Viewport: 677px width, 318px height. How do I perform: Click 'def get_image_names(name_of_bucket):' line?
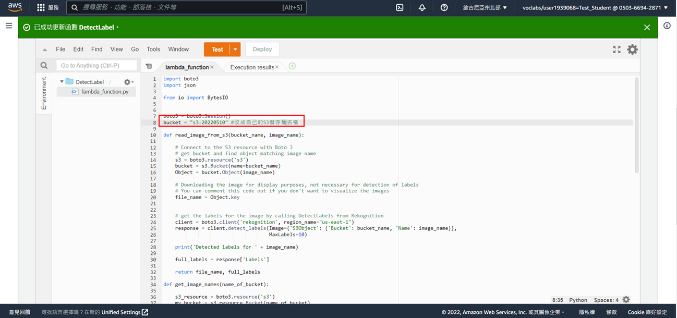point(216,284)
